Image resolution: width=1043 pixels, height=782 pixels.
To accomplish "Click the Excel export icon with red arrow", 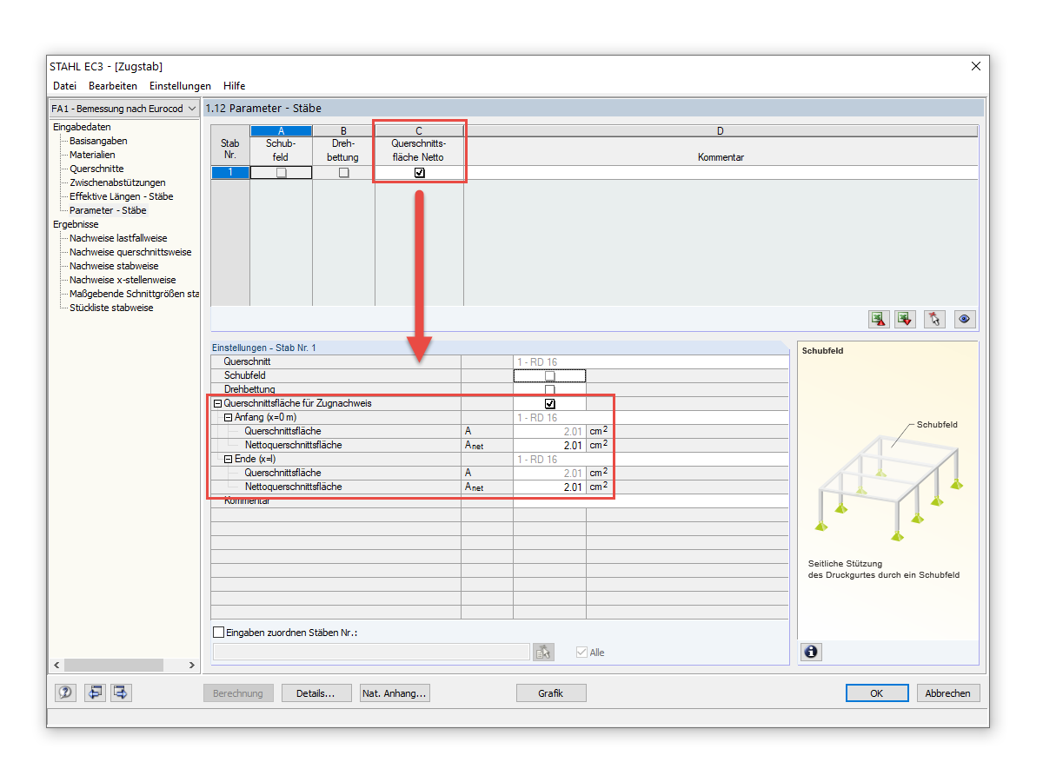I will pos(880,319).
